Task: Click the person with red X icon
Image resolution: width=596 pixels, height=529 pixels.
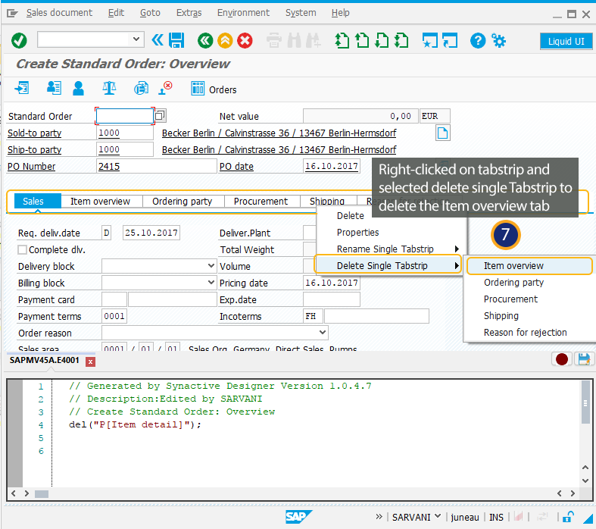Action: coord(165,88)
